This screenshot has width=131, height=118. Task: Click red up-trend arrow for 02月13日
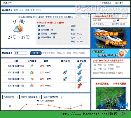pos(80,86)
